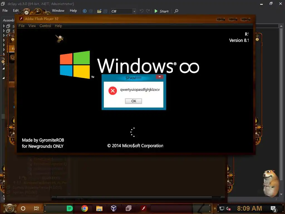Screen dimensions: 285x214
Task: Click the 8:09 AM taskbar clock
Action: pyautogui.click(x=249, y=208)
